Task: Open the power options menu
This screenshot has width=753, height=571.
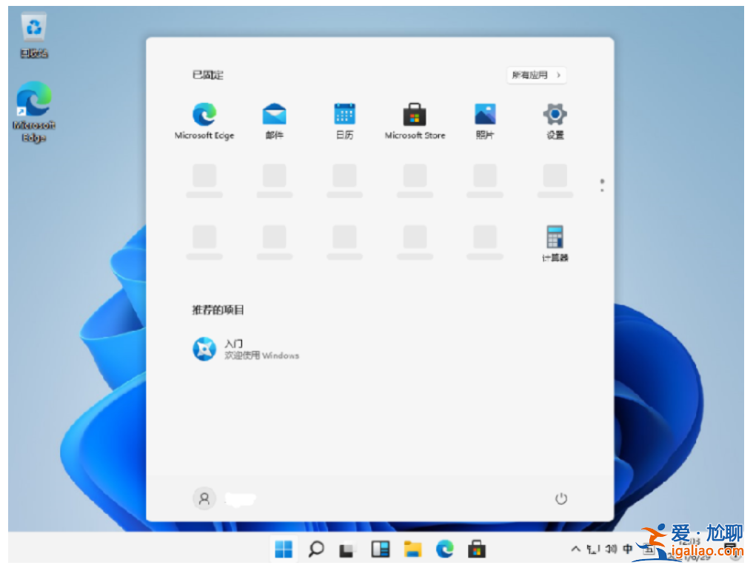Action: click(562, 498)
